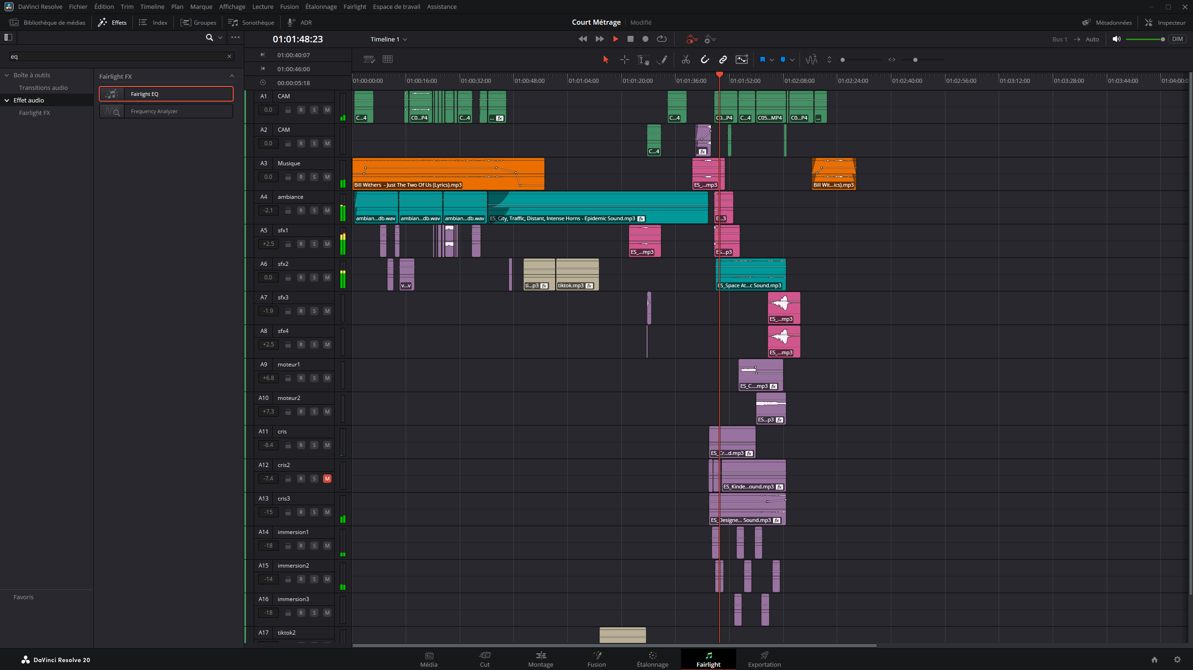1193x670 pixels.
Task: Solo the Musique track A3
Action: pyautogui.click(x=314, y=177)
